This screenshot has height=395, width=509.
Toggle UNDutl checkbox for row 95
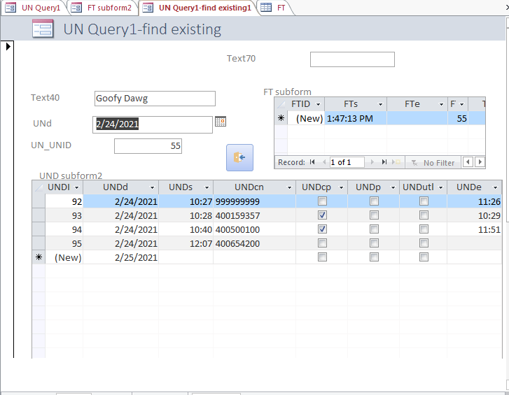[424, 243]
